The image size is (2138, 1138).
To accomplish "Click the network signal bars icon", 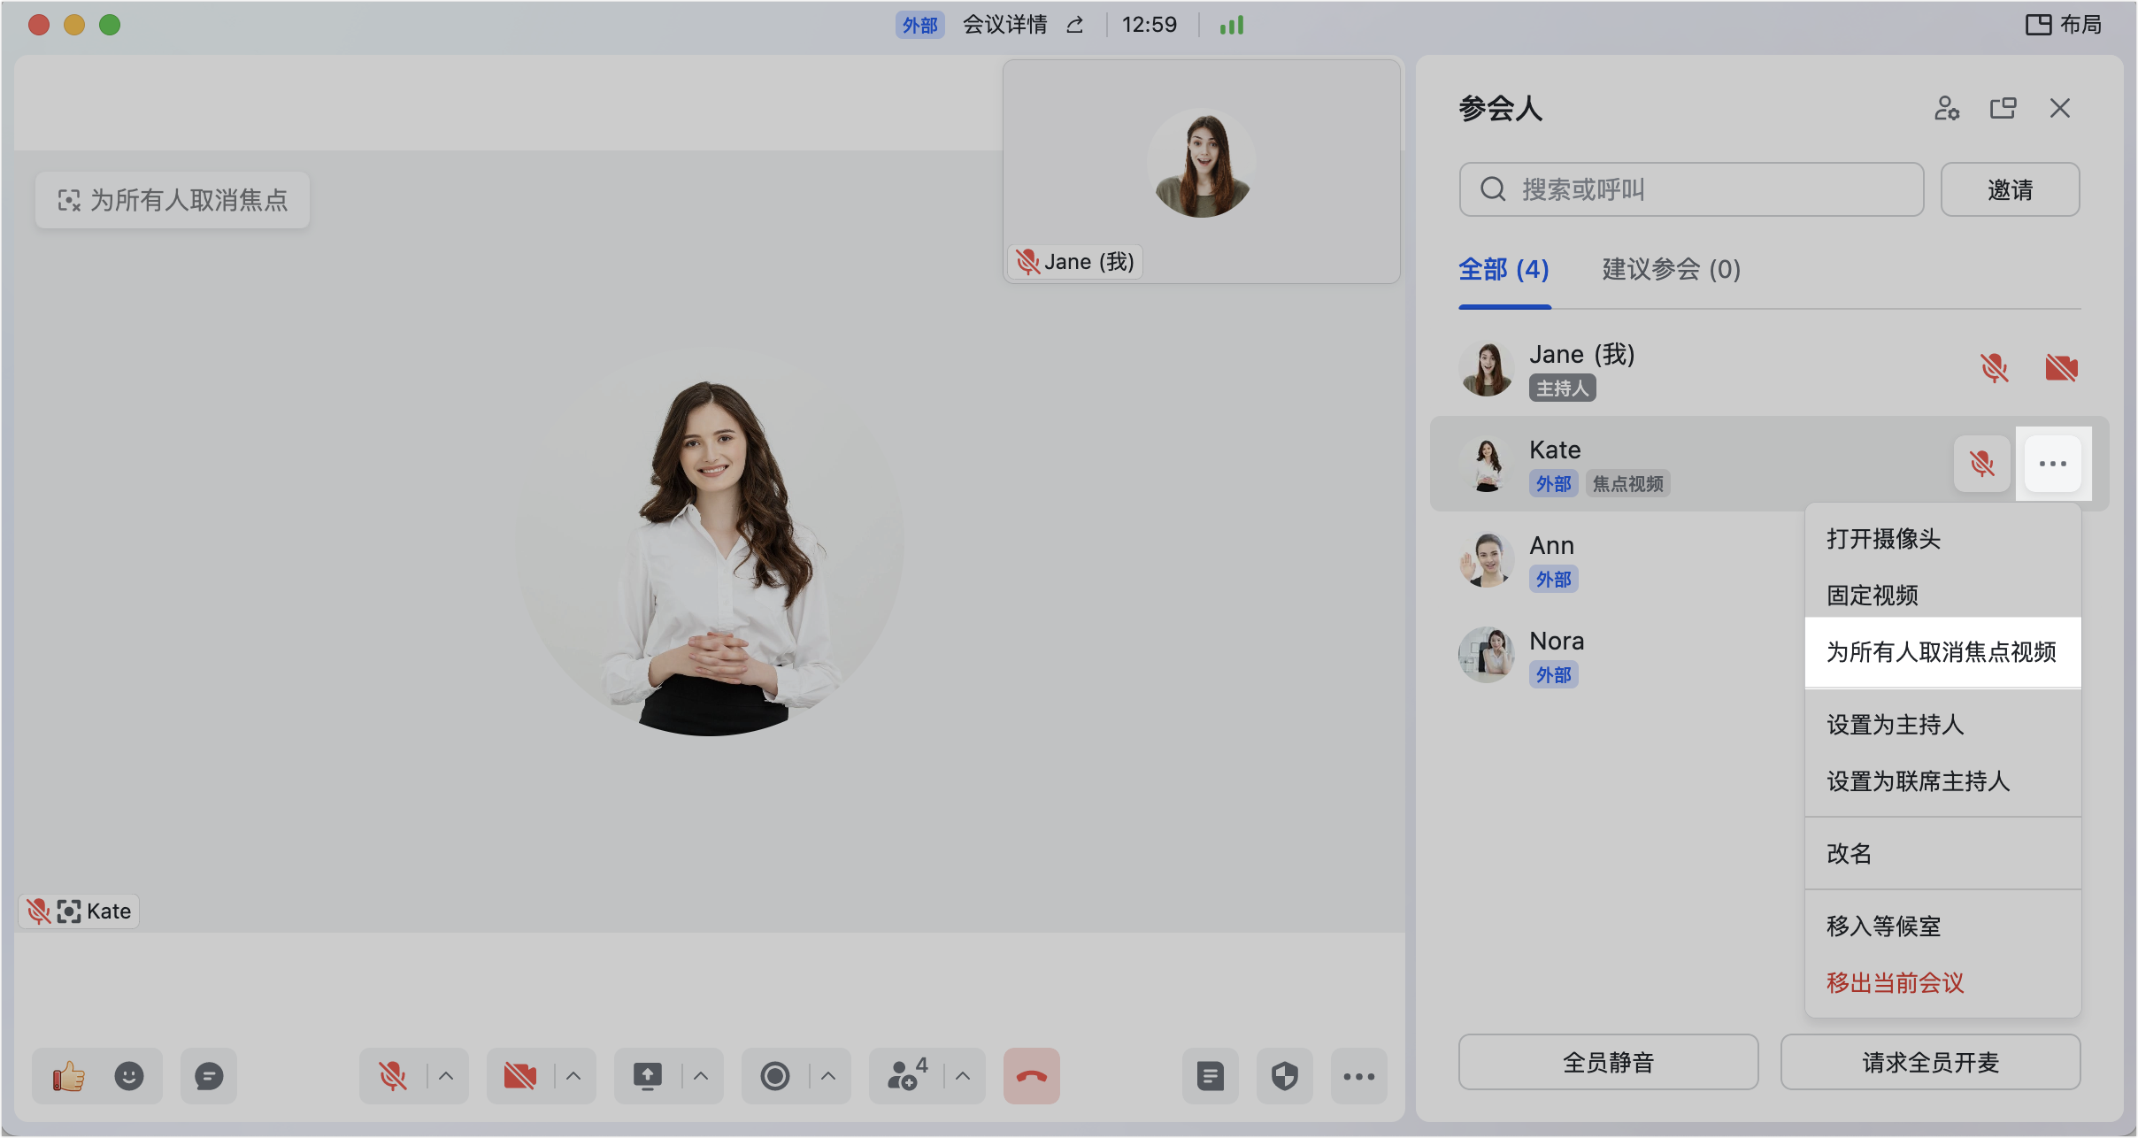I will pyautogui.click(x=1232, y=25).
